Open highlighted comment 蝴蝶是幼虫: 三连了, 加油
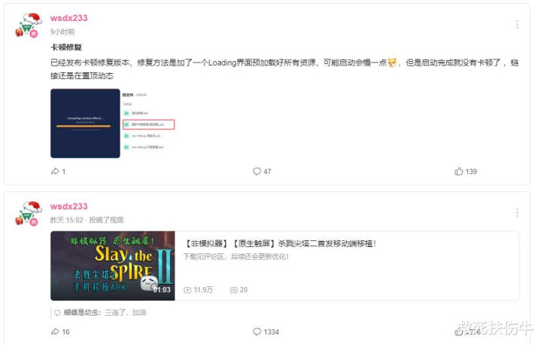 point(100,313)
